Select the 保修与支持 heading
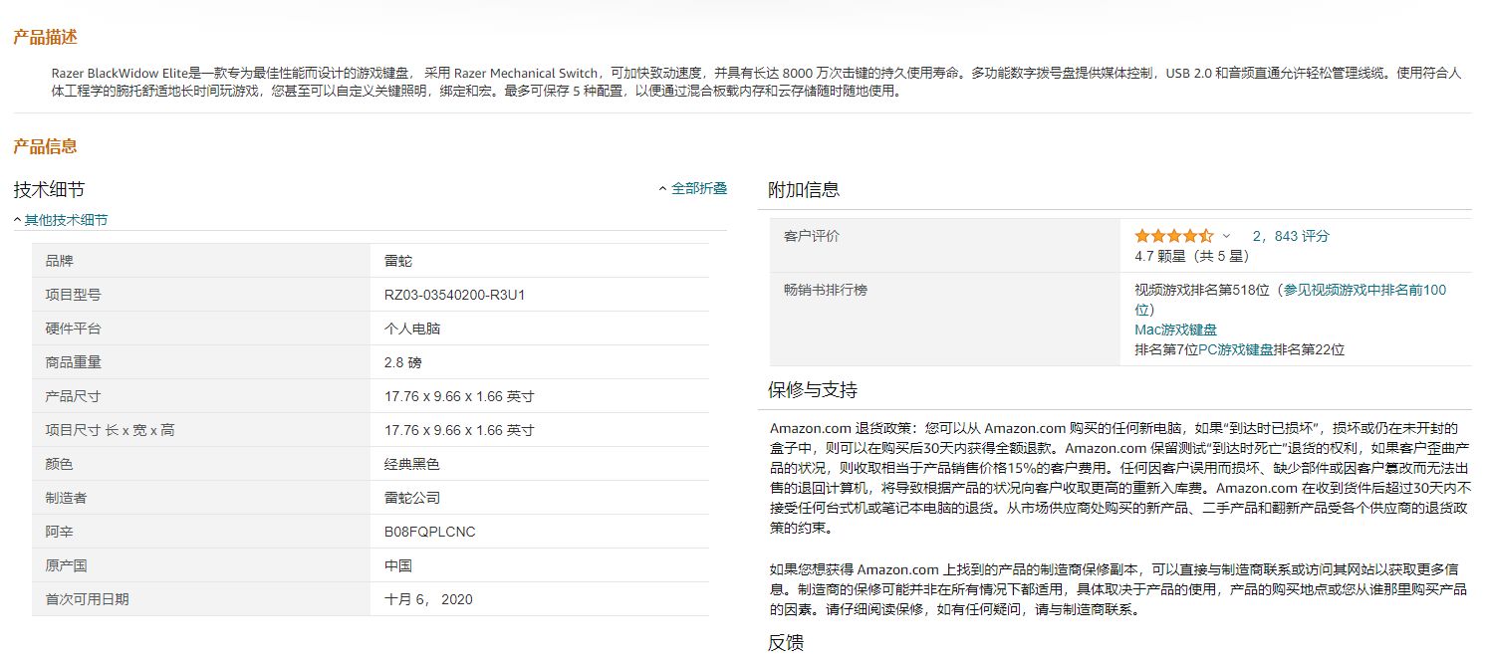 (813, 389)
